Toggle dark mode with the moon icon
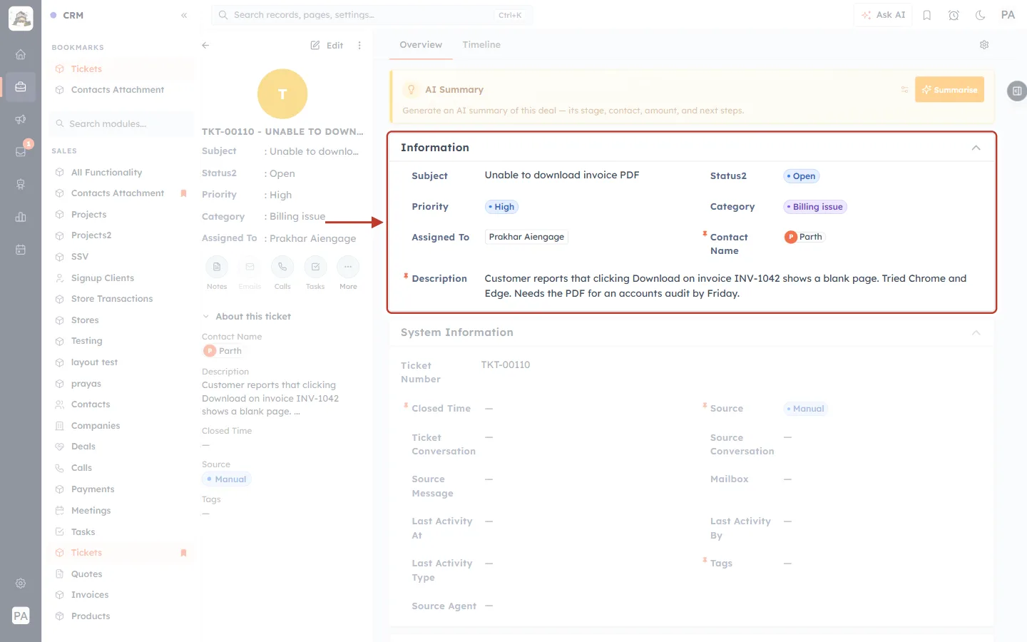Screen dimensions: 1027x642 (x=981, y=15)
